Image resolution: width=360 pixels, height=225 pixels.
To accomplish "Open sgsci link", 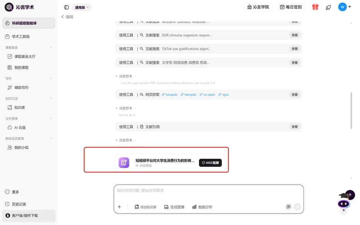I will (224, 94).
